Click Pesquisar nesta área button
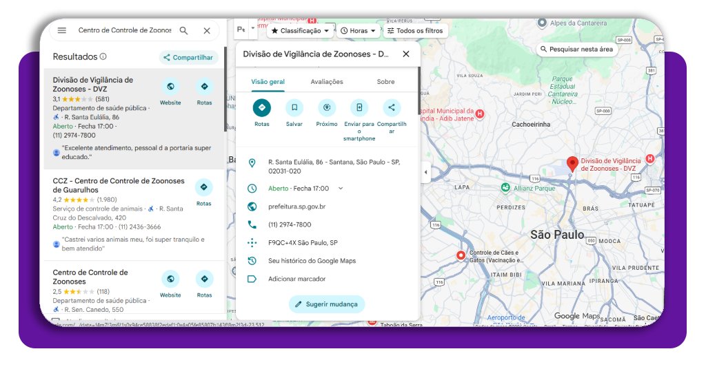 click(576, 50)
